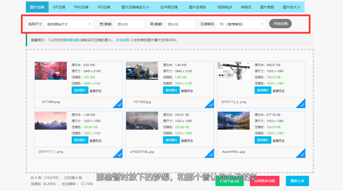Follow the 帧数抽取 link
This screenshot has width=343, height=191.
[73, 40]
